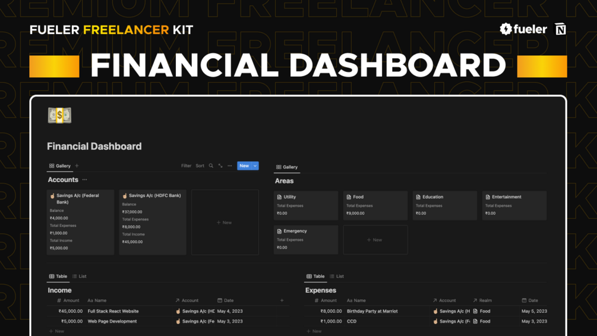Click the Notion logo icon

[560, 29]
